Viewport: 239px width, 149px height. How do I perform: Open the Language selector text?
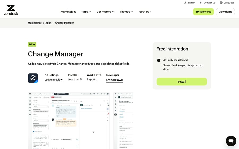tap(229, 3)
